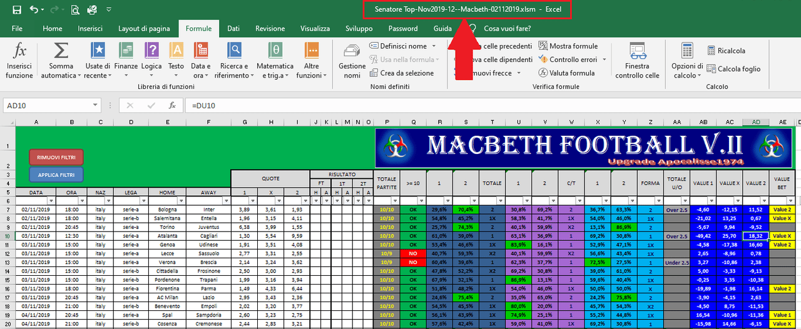801x329 pixels.
Task: Click Calcola foglio button
Action: coord(734,69)
